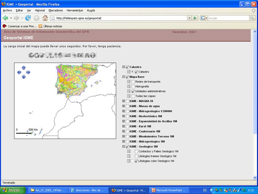The width and height of the screenshot is (258, 194).
Task: Enable the Hidrografía layer checkbox
Action: (133, 86)
